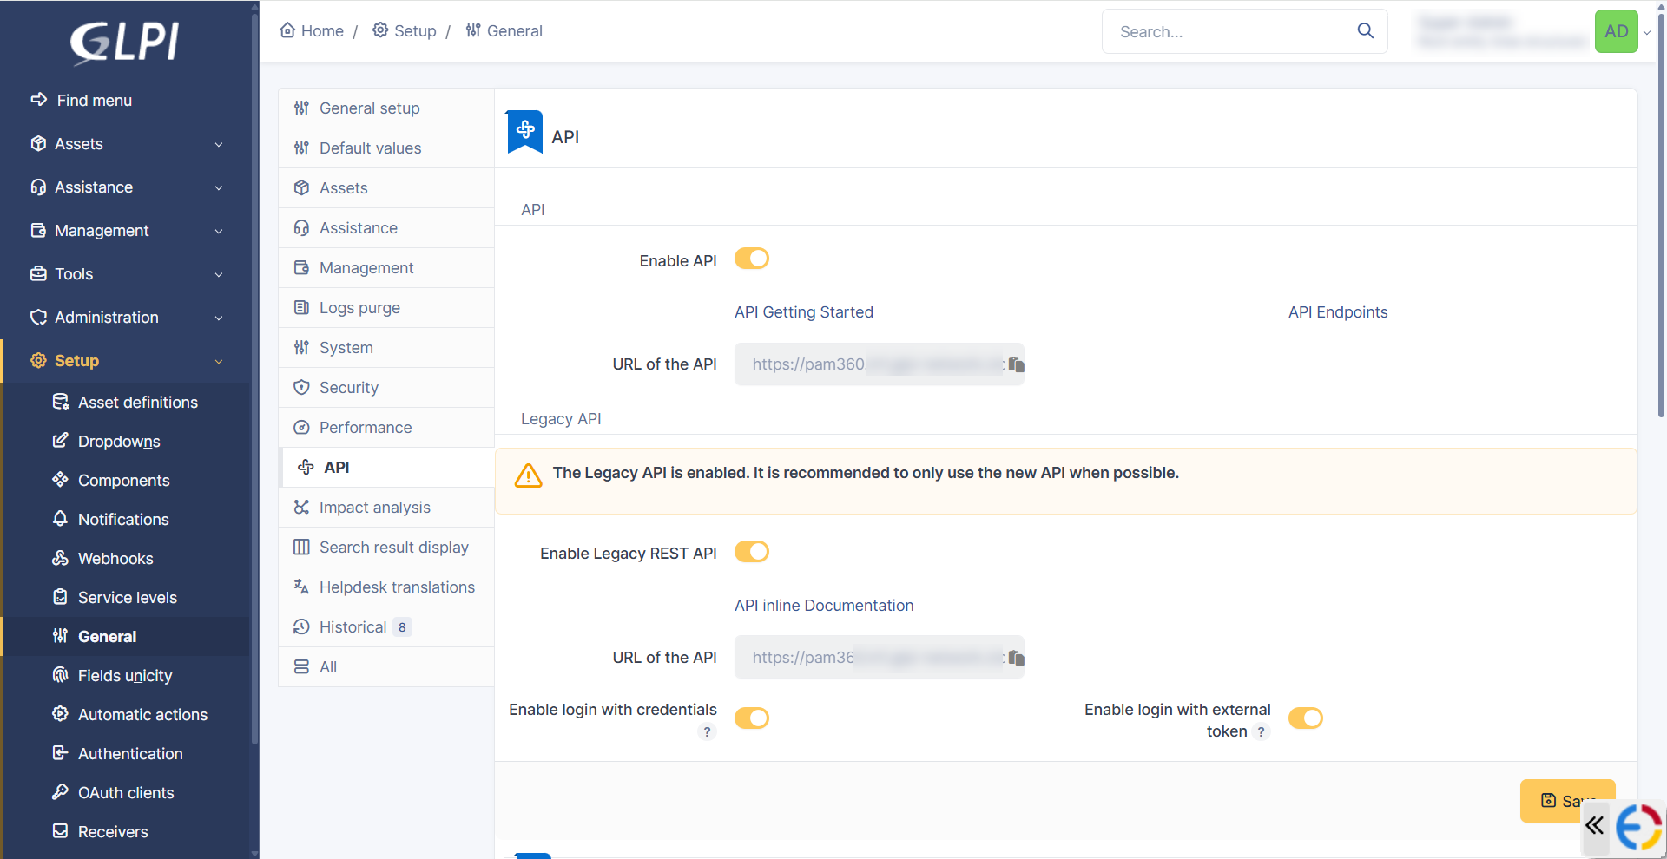Image resolution: width=1667 pixels, height=859 pixels.
Task: Open the Logs purge tab
Action: [386, 308]
